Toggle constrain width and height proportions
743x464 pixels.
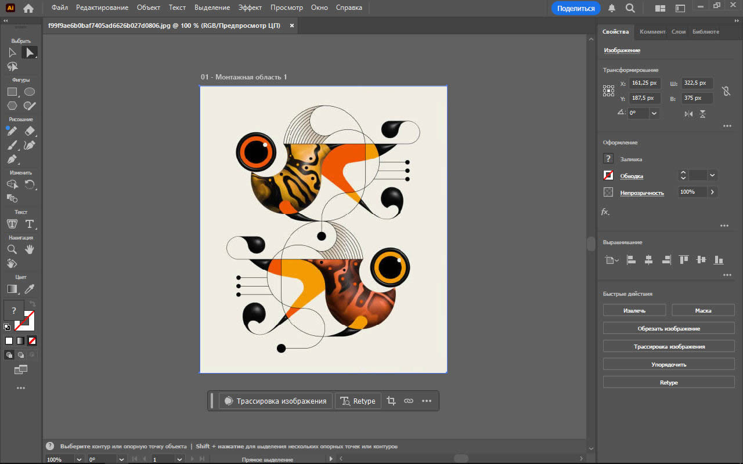[x=725, y=91]
